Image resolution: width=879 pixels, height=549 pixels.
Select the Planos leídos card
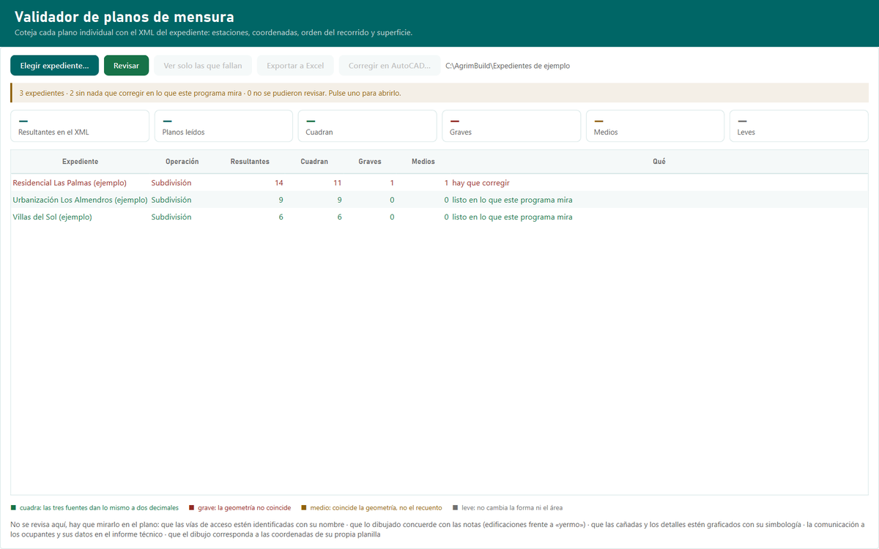[223, 126]
